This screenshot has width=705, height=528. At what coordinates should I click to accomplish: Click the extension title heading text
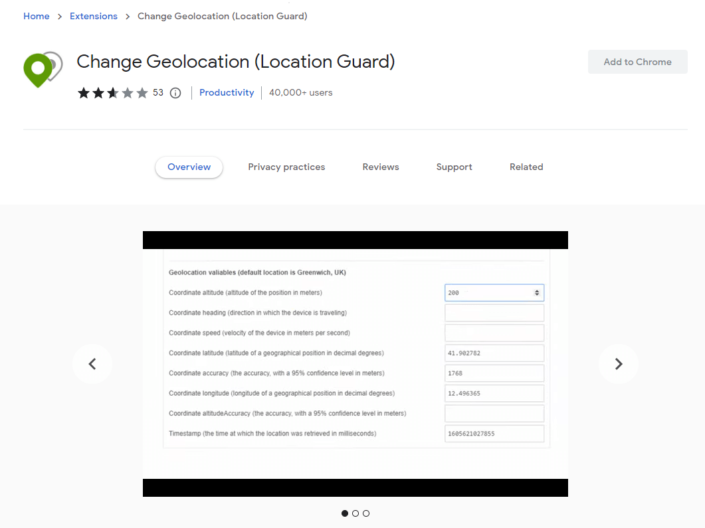(x=236, y=62)
